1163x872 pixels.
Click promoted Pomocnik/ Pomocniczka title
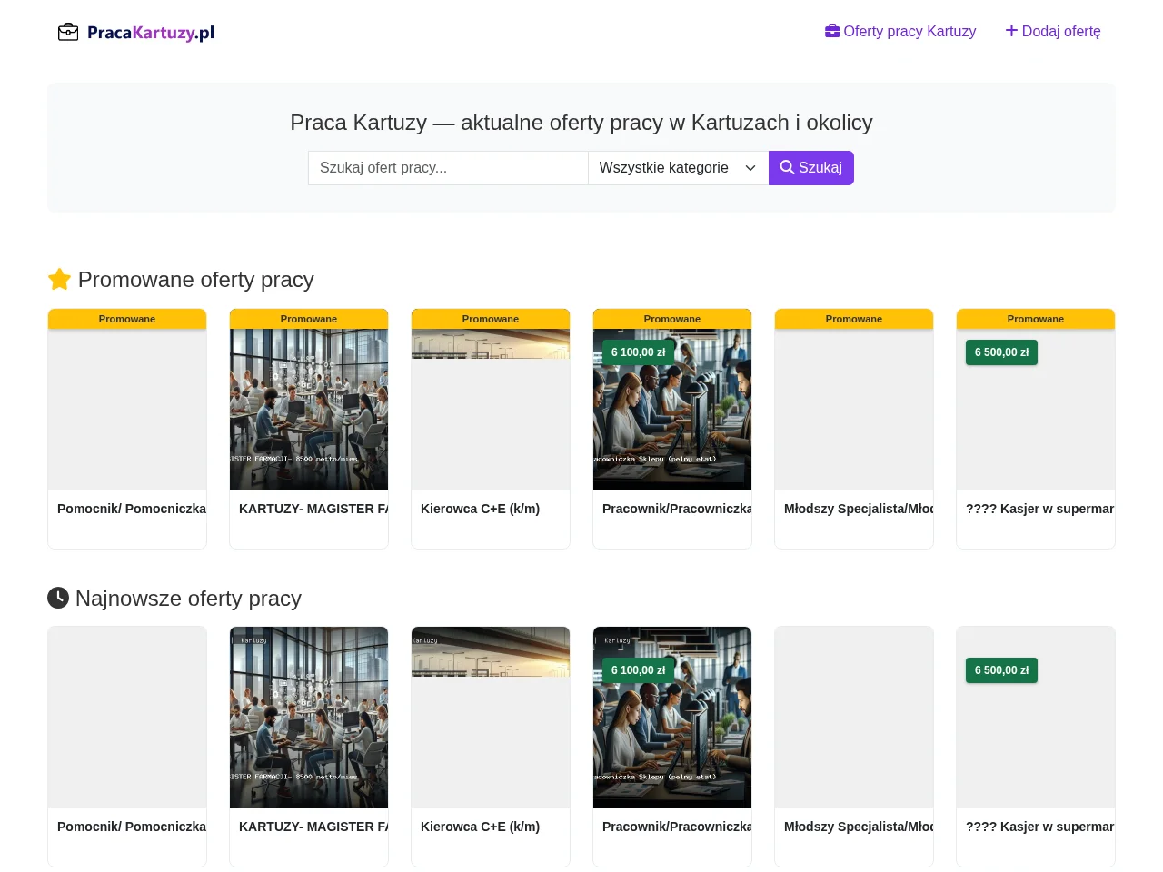[x=132, y=509]
